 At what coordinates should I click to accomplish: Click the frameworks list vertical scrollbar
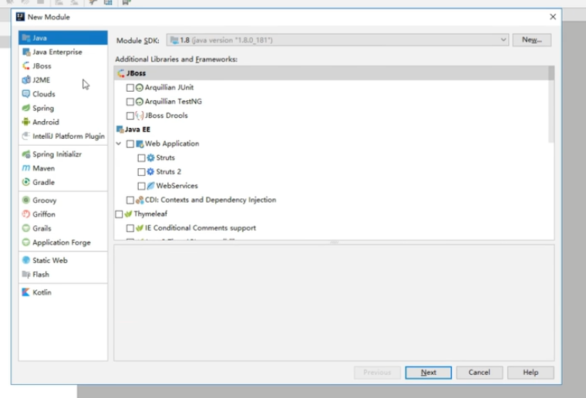[x=551, y=105]
